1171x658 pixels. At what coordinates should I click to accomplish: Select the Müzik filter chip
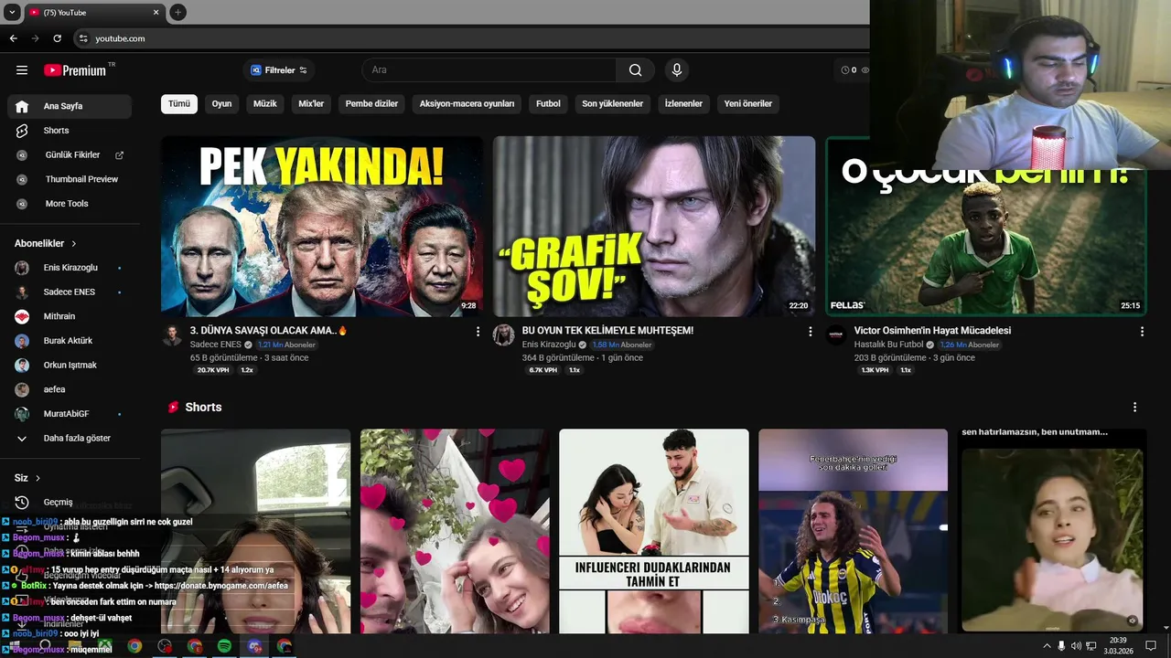coord(265,104)
